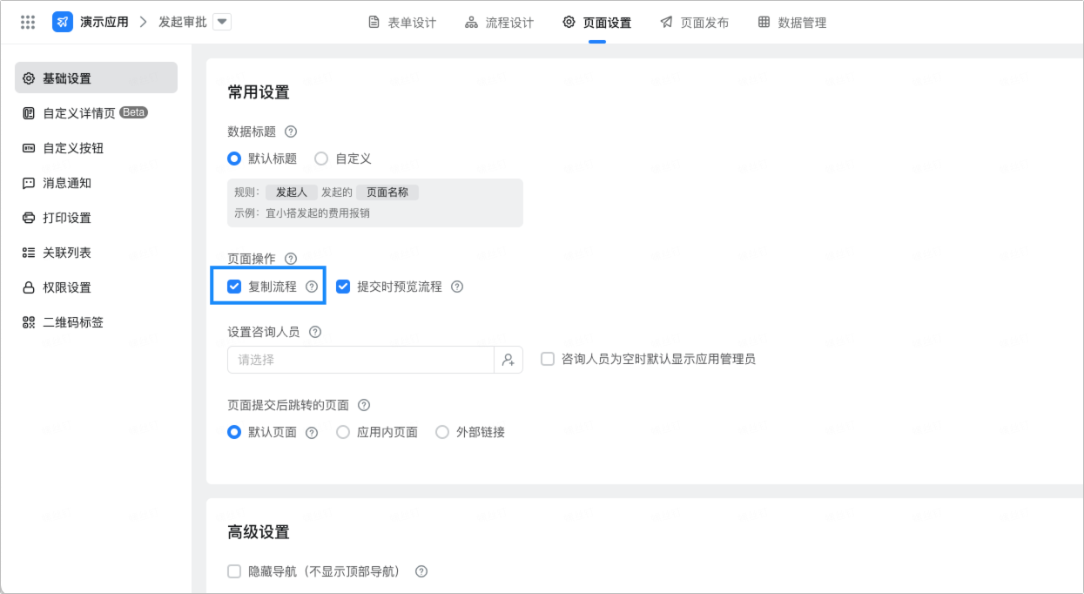
Task: Open 自定义详情页 Beta in sidebar
Action: pos(97,113)
